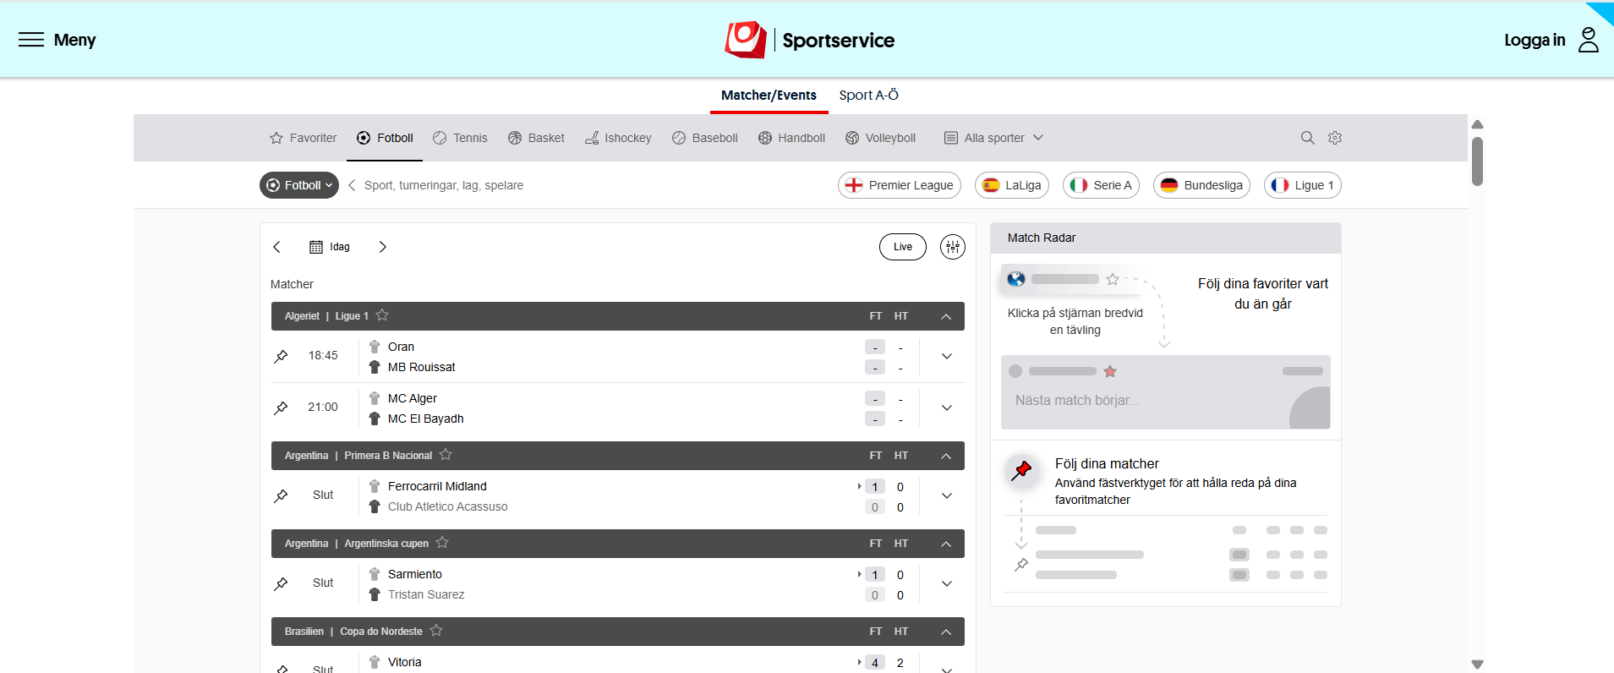Open the search magnifier icon

pos(1307,138)
